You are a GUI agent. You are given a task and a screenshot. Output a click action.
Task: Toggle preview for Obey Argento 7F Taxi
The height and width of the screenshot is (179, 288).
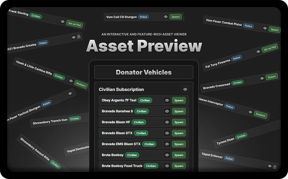(167, 100)
